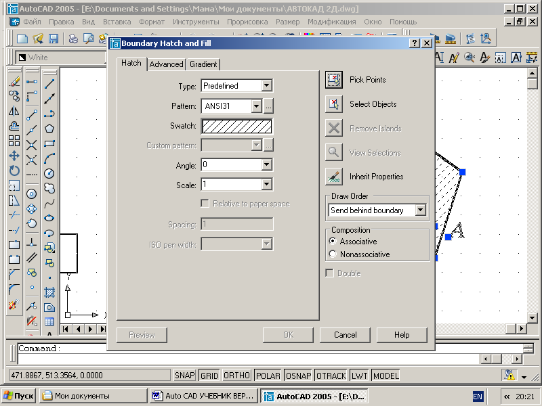Toggle ORTHO mode in status bar
The image size is (542, 406).
pyautogui.click(x=236, y=376)
